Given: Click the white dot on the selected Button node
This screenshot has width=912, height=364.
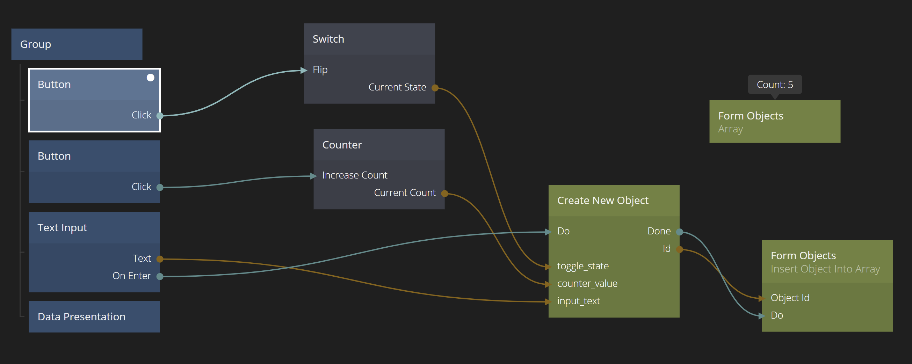Looking at the screenshot, I should pyautogui.click(x=151, y=78).
